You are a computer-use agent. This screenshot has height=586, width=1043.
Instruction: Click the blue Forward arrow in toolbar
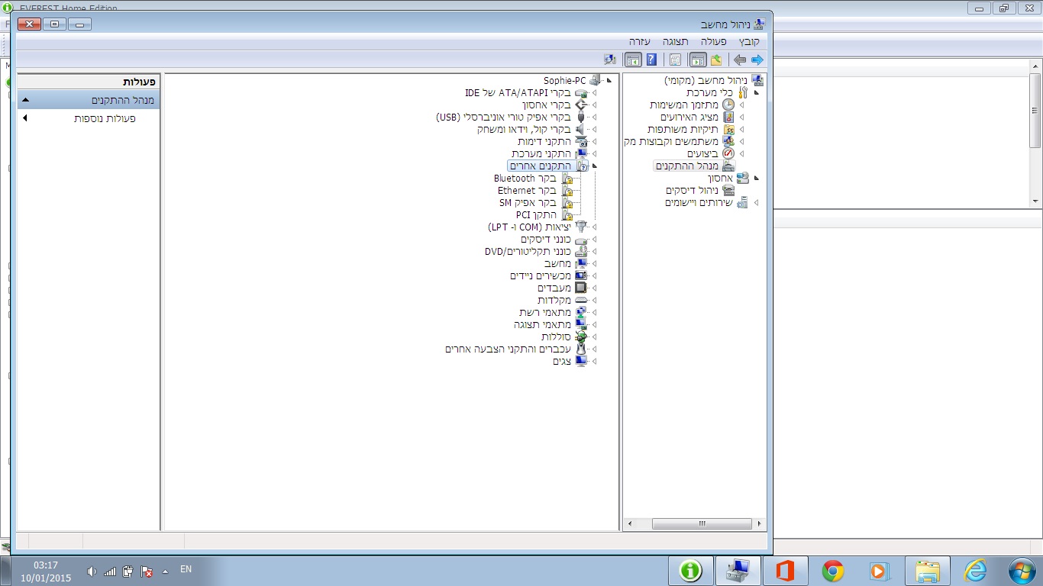coord(757,60)
